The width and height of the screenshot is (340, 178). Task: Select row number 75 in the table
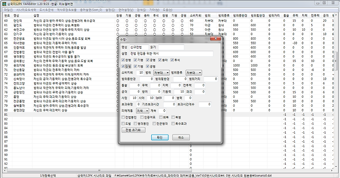coord(6,88)
